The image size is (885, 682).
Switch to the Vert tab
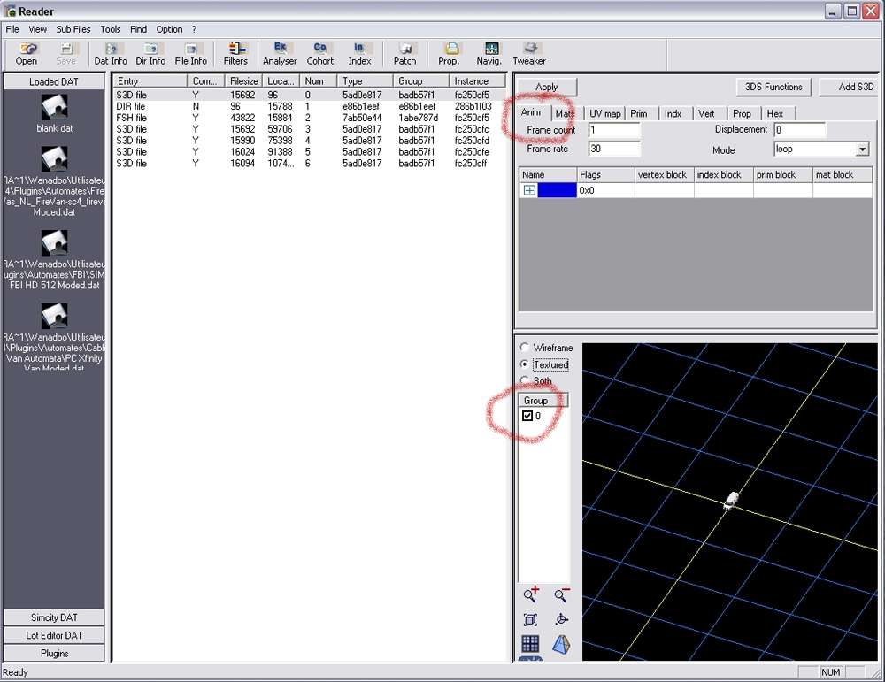pyautogui.click(x=706, y=113)
